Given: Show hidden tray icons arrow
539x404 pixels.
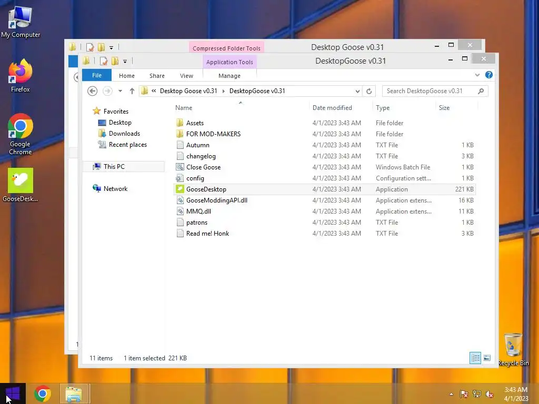Looking at the screenshot, I should [x=451, y=394].
